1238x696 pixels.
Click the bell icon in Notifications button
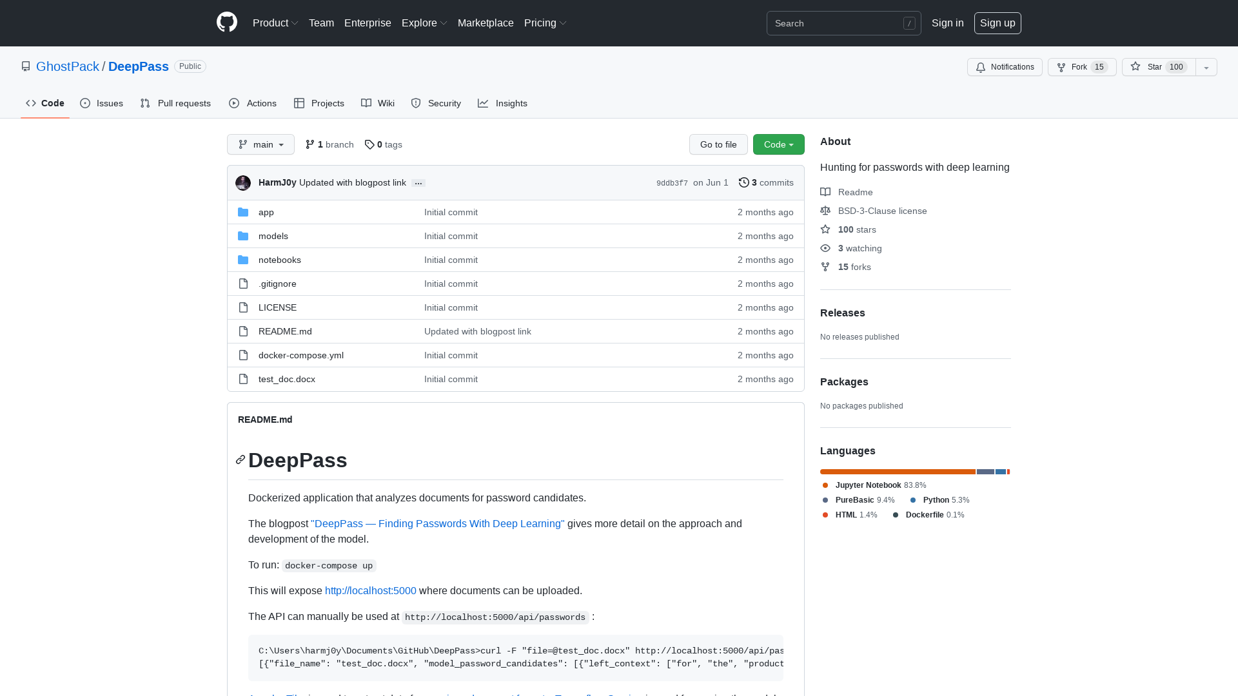point(981,67)
